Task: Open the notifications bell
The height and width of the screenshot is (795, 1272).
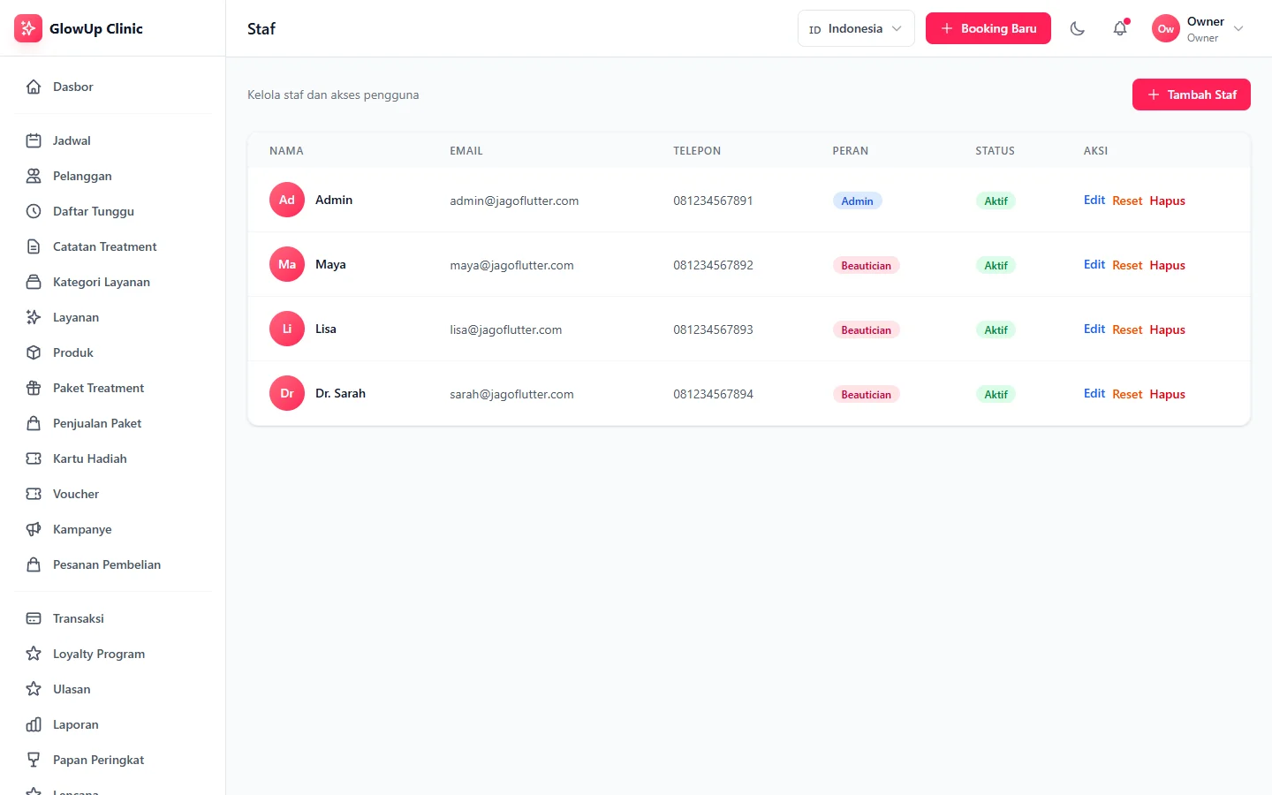Action: pyautogui.click(x=1120, y=28)
